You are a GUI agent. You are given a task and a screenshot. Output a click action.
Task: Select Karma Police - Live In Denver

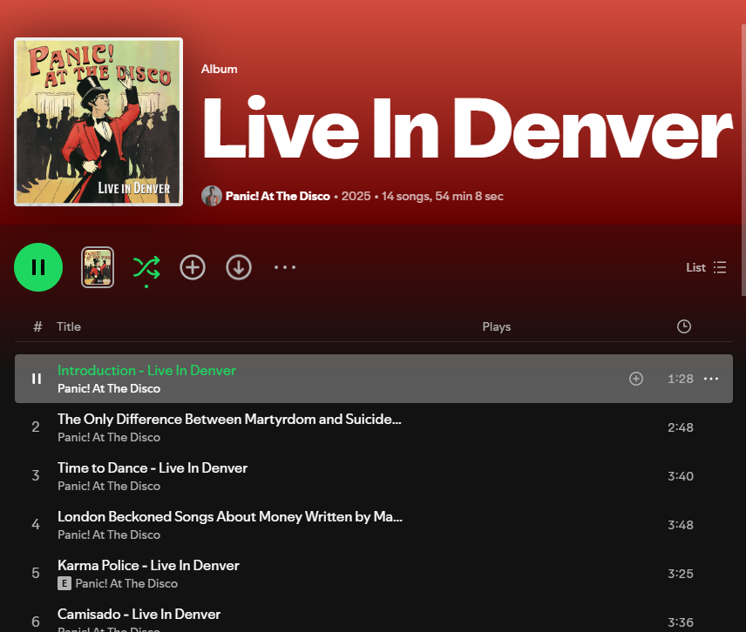click(148, 566)
